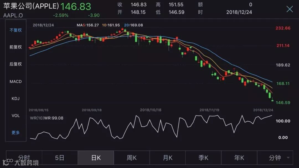This screenshot has width=299, height=168.
Task: Show the KDJ indicator
Action: (x=16, y=99)
